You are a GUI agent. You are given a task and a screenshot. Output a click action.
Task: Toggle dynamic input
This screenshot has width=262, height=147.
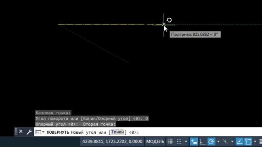click(194, 141)
